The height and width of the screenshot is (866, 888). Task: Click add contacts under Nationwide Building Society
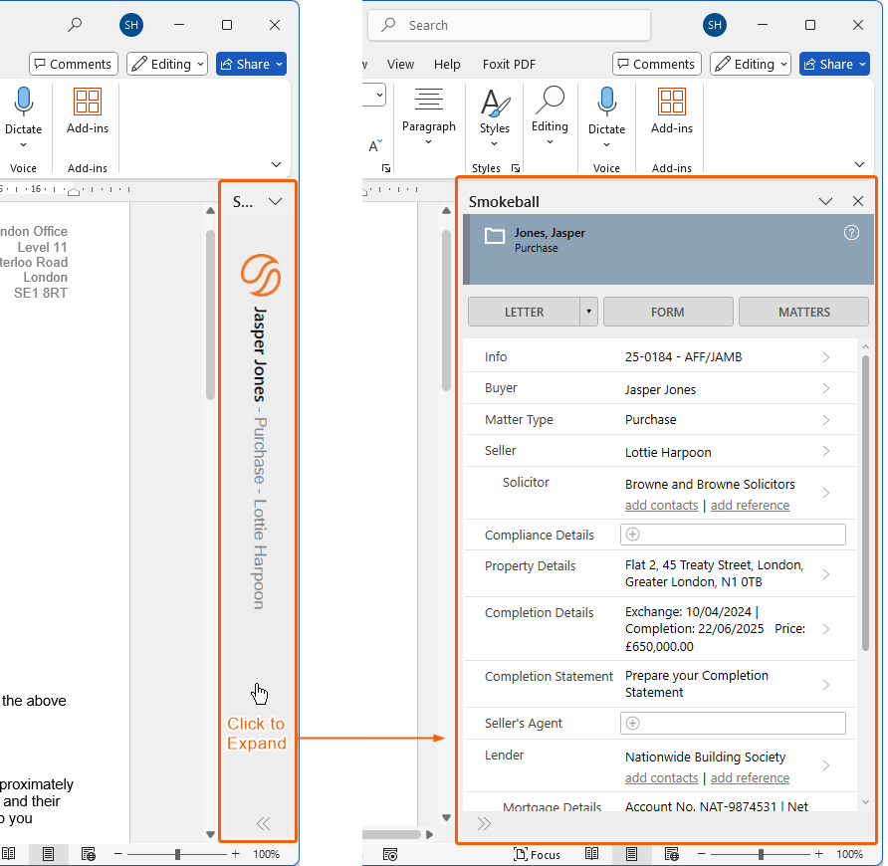tap(661, 778)
